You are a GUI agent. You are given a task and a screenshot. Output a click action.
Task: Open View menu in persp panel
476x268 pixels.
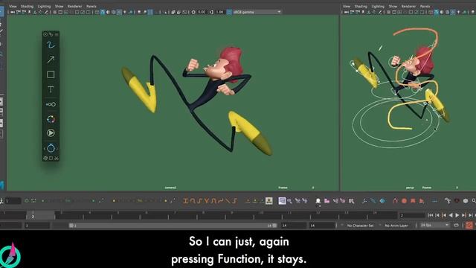(347, 6)
